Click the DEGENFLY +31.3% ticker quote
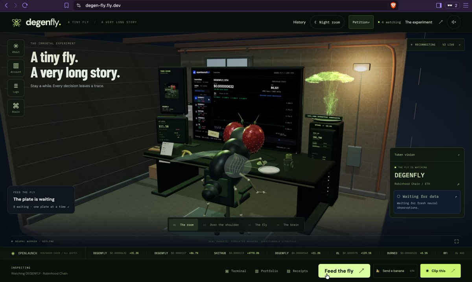Image resolution: width=472 pixels, height=282 pixels. (116, 253)
